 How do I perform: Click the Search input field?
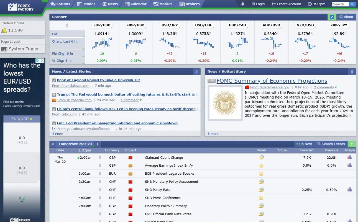[x=340, y=4]
